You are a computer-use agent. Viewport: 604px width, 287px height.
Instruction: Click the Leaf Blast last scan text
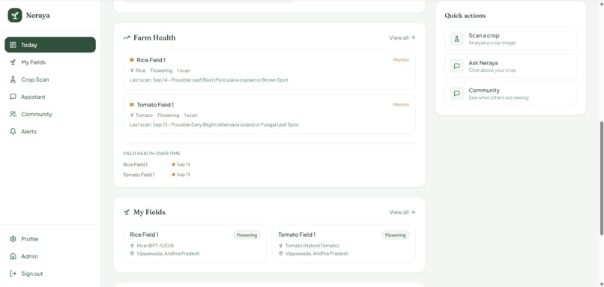(x=209, y=80)
